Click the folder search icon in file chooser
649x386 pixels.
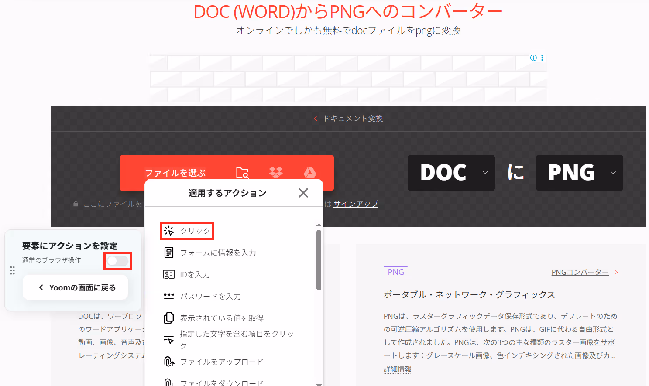click(x=242, y=173)
